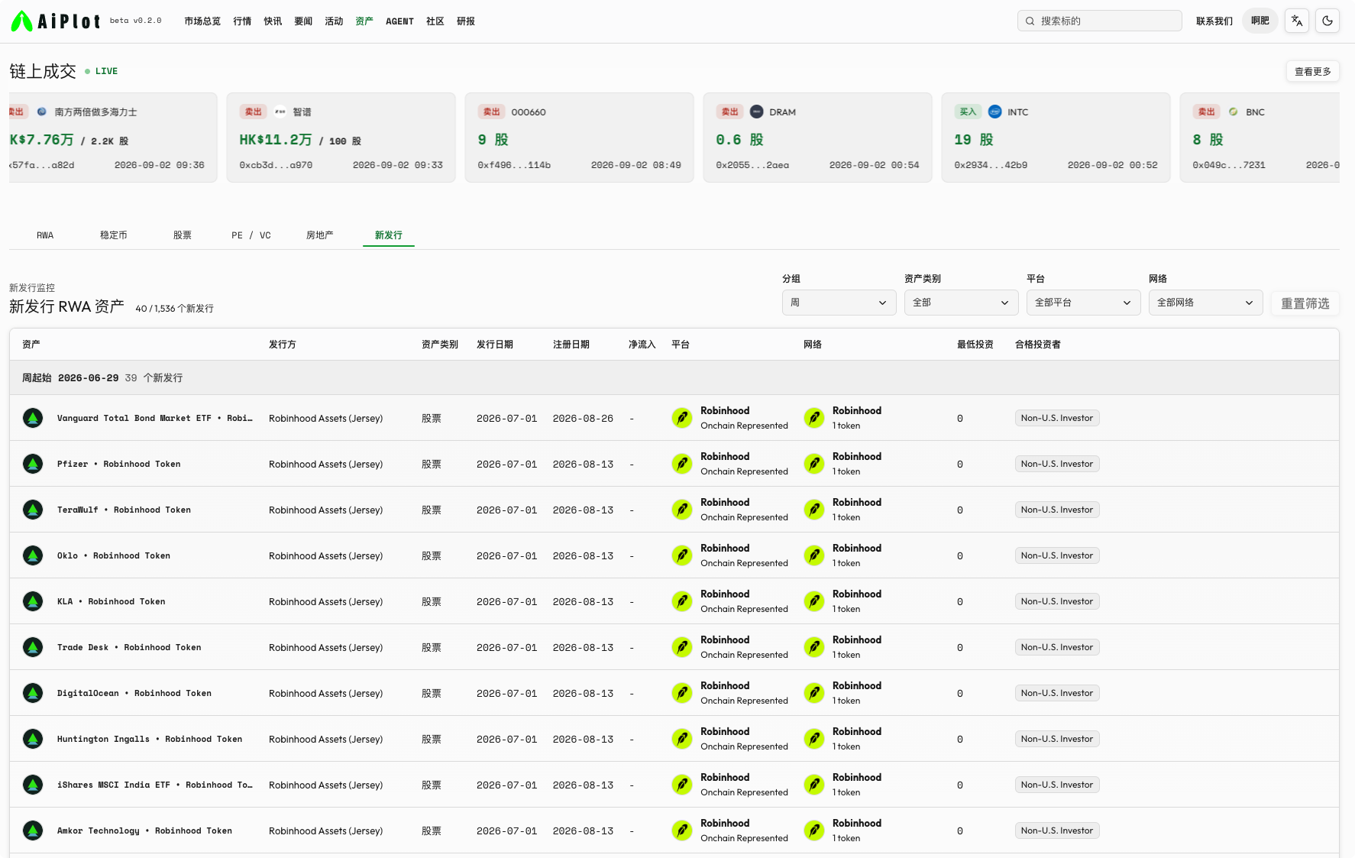Click asset icon for Vanguard Total Bond Market ETF
The width and height of the screenshot is (1355, 858).
pos(33,418)
